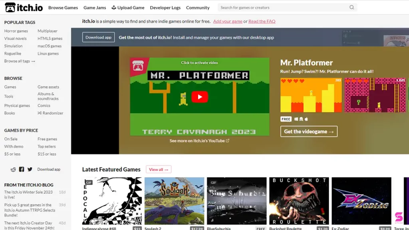Open the Multiplayer tag
409x230 pixels.
tap(48, 31)
